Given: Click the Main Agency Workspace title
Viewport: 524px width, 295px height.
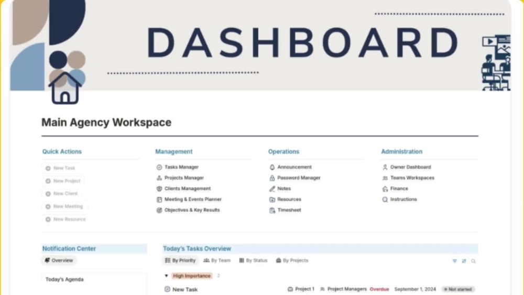Looking at the screenshot, I should pos(106,123).
